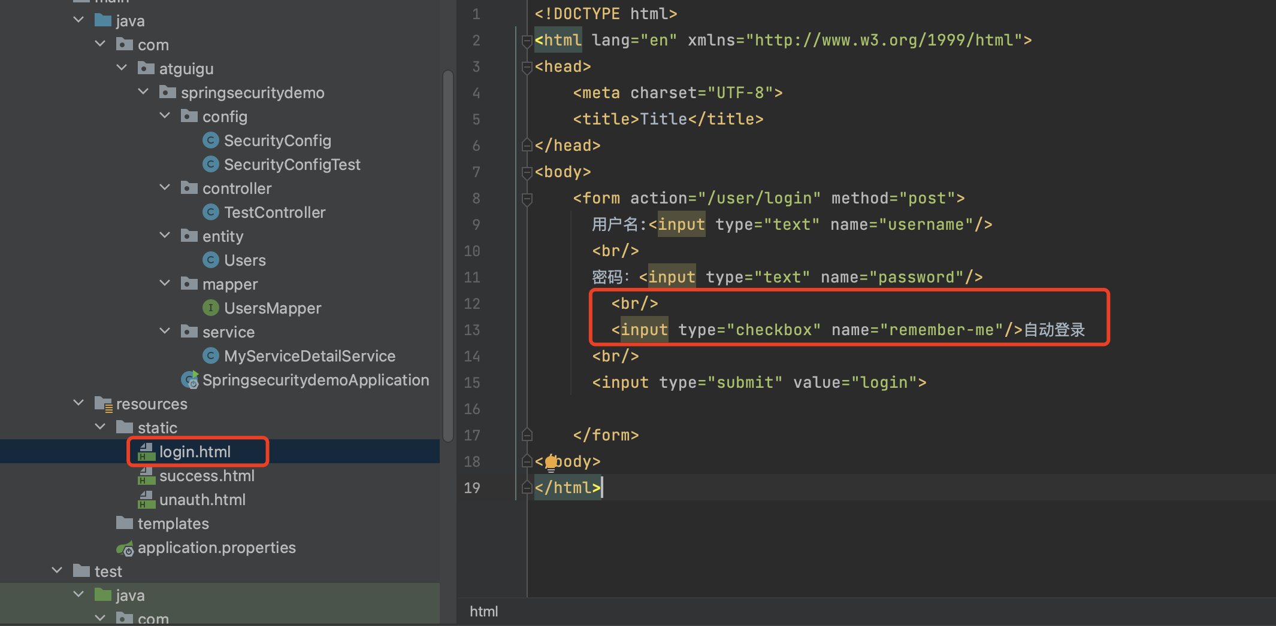Click the SecurityConfig class icon
Screen dimensions: 1276x626
210,141
